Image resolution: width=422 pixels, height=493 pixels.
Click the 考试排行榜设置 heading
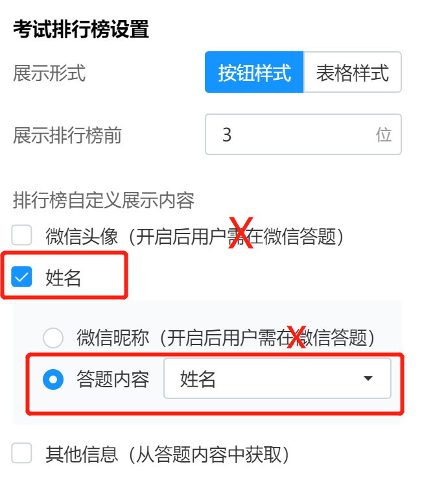(81, 29)
